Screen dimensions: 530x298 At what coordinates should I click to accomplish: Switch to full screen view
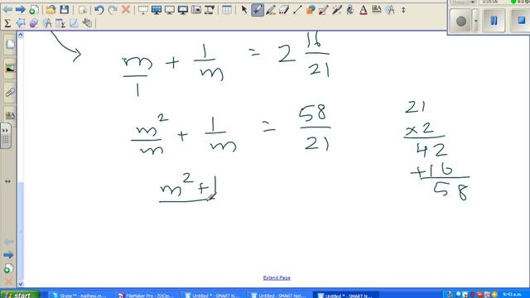tap(157, 10)
